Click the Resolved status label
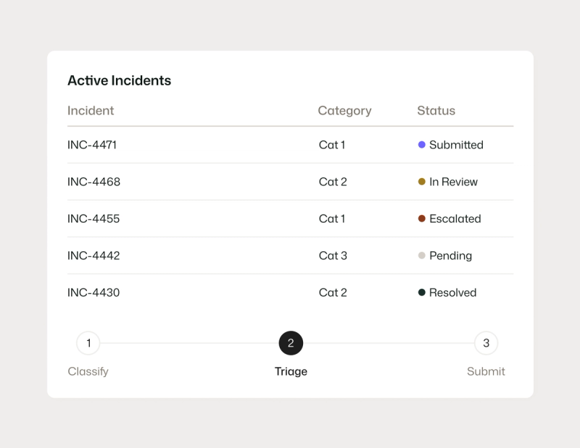Viewport: 580px width, 448px height. click(x=452, y=292)
